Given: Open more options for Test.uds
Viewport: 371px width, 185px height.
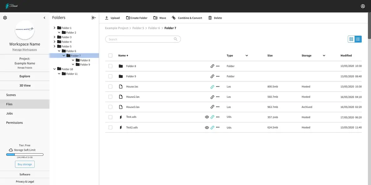Looking at the screenshot, I should [x=218, y=117].
